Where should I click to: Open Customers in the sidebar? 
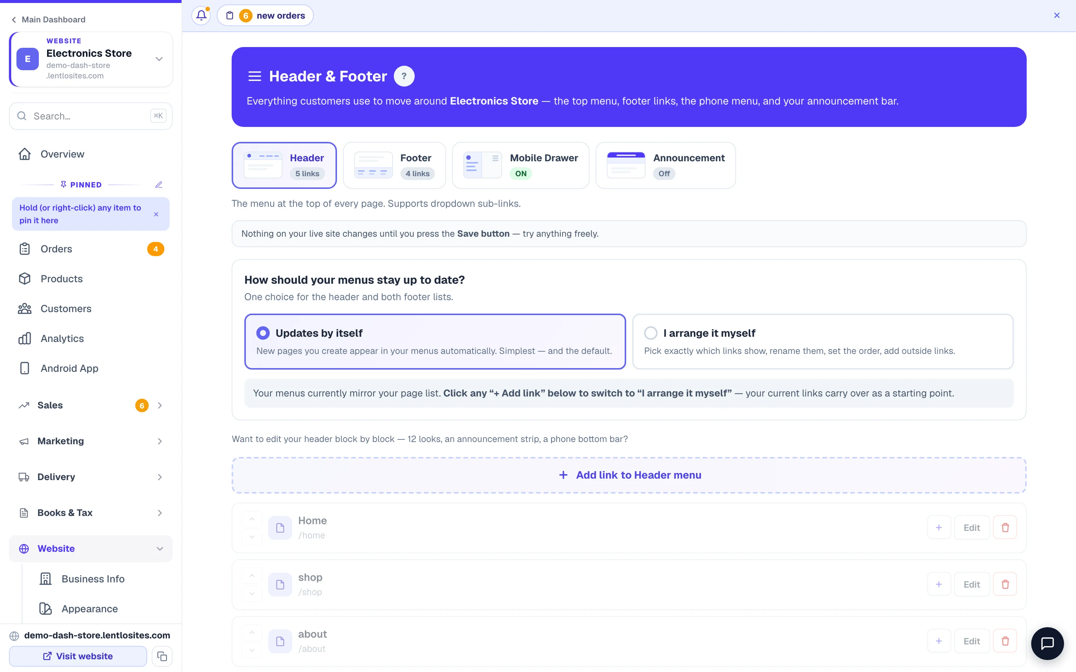[91, 308]
